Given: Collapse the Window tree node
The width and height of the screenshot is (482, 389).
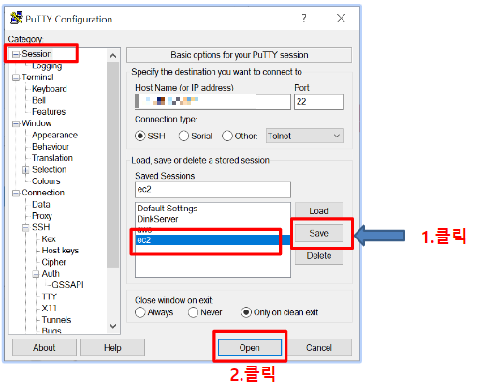Looking at the screenshot, I should pyautogui.click(x=15, y=123).
